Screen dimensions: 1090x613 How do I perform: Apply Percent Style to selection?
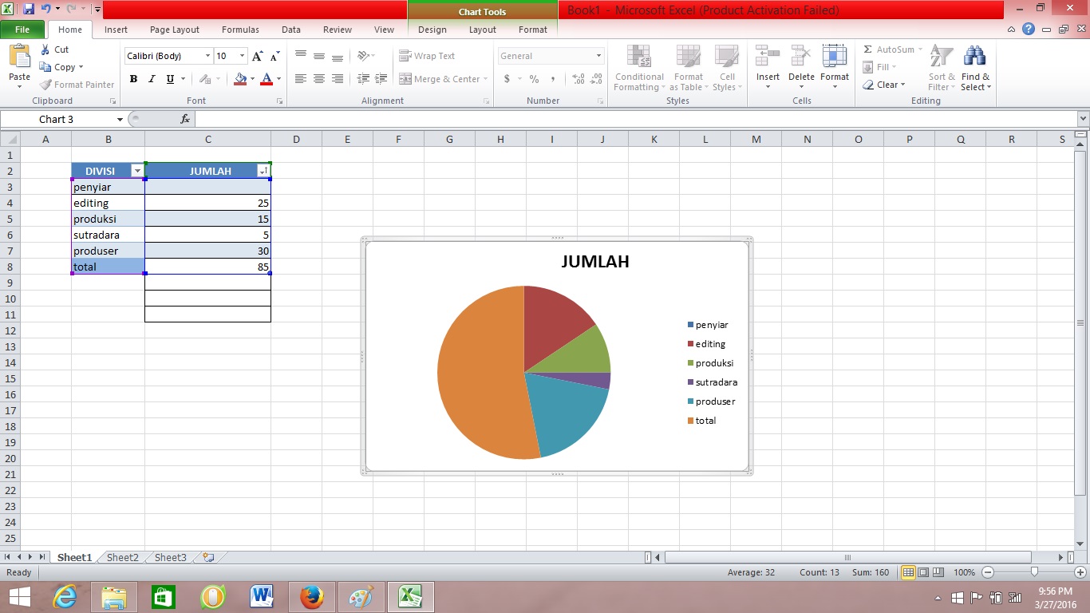(x=532, y=80)
